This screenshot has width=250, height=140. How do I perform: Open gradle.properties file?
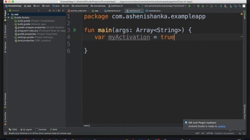(x=36, y=34)
